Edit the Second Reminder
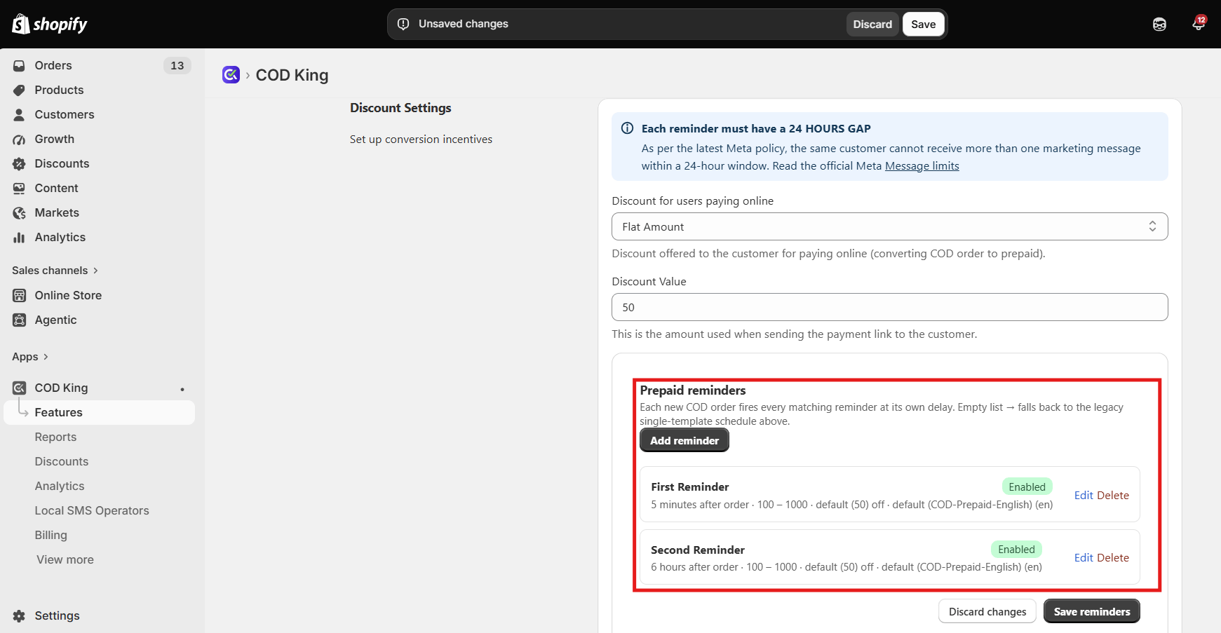This screenshot has height=633, width=1221. (x=1084, y=557)
